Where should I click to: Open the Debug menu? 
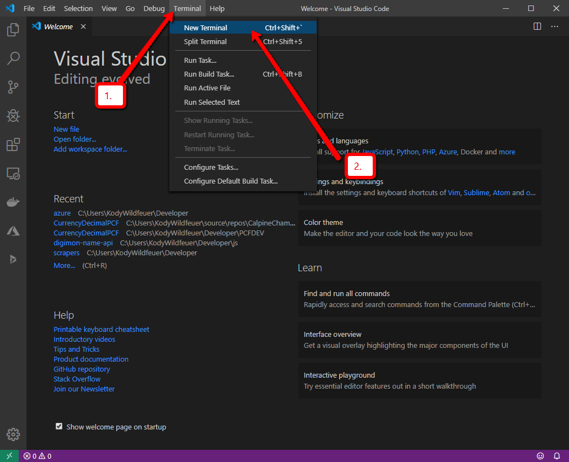[154, 8]
